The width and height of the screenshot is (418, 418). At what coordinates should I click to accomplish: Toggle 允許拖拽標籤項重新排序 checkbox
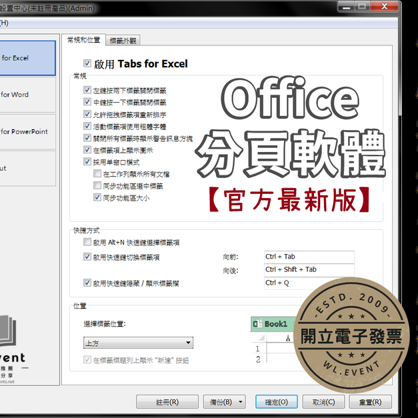pos(87,114)
